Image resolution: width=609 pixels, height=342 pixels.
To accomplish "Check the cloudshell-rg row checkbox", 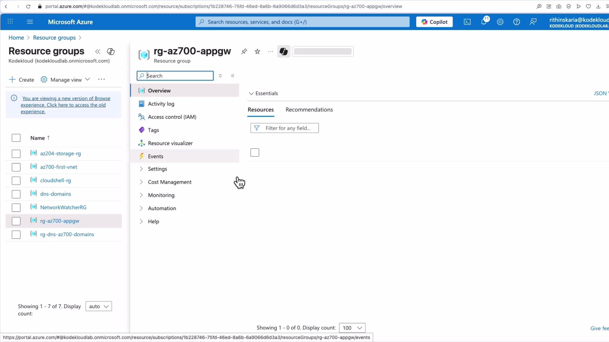I will (16, 181).
